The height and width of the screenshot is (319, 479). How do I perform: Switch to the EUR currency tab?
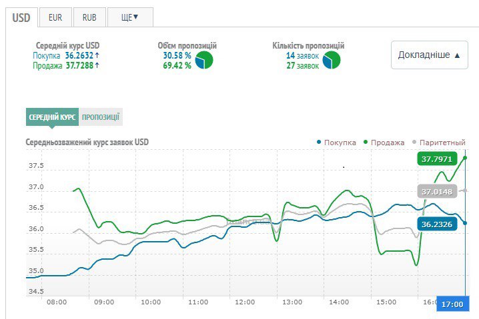pos(55,17)
